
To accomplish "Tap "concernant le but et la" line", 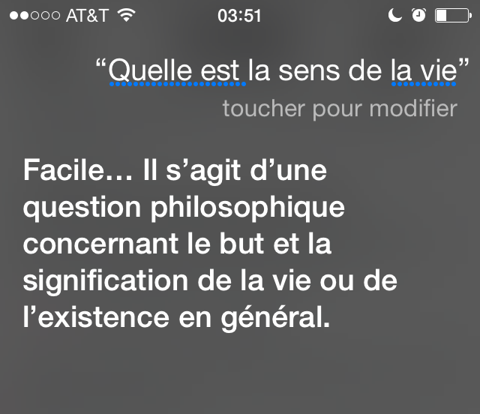I will (x=177, y=244).
